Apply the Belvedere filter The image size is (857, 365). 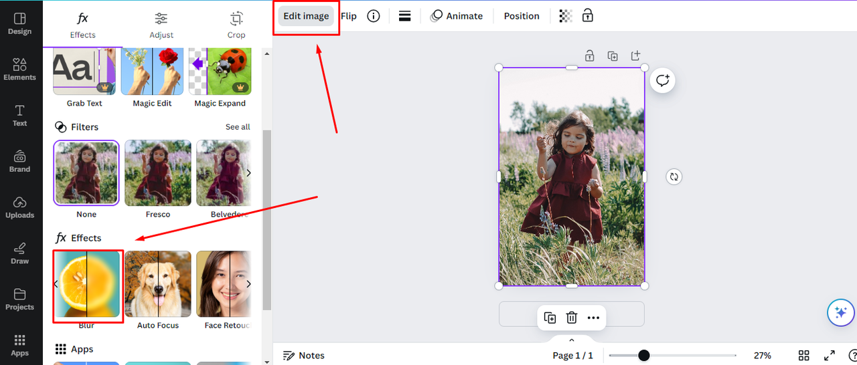(224, 172)
